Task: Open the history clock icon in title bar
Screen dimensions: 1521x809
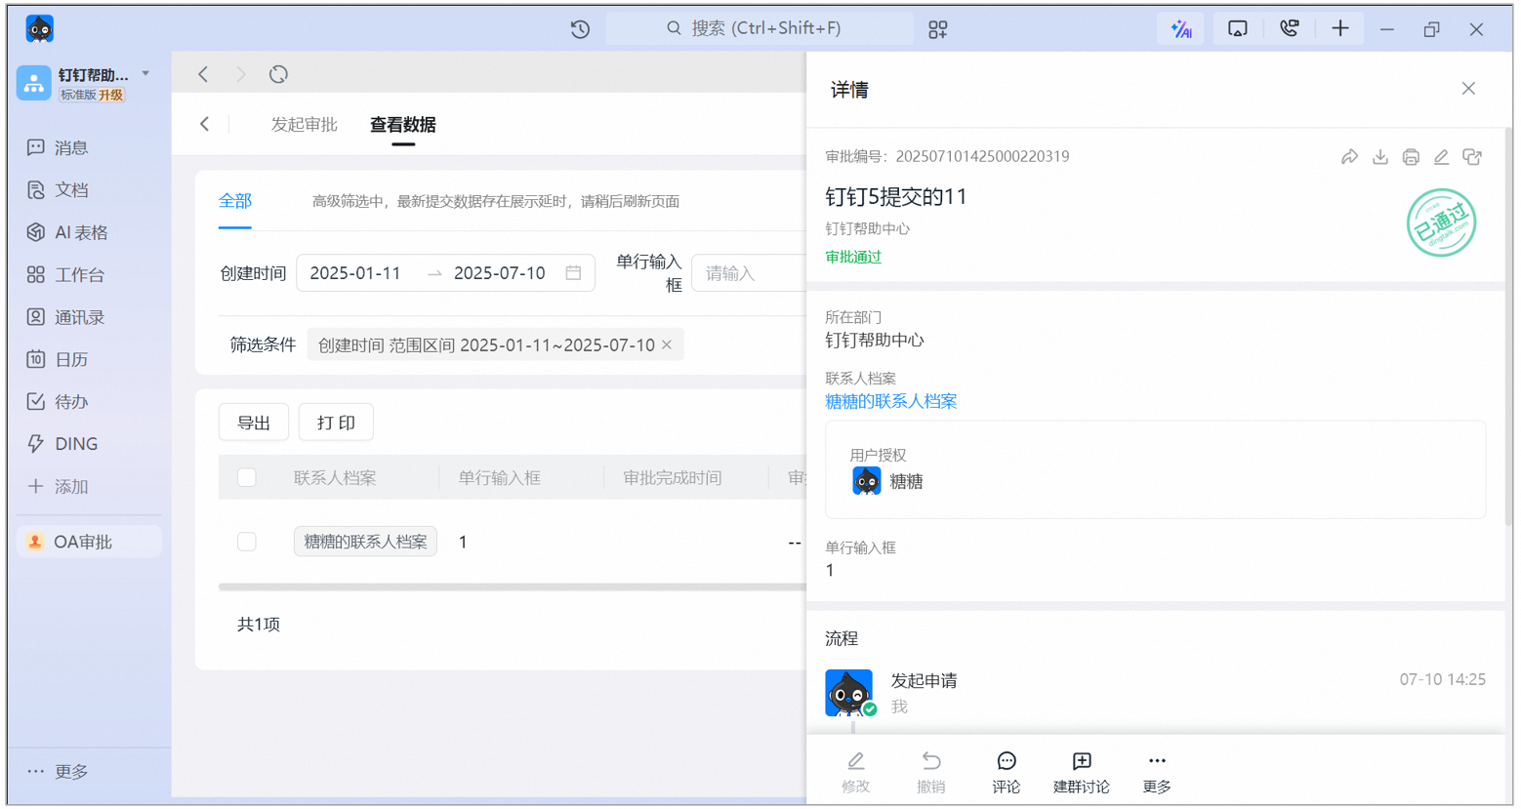Action: [580, 29]
